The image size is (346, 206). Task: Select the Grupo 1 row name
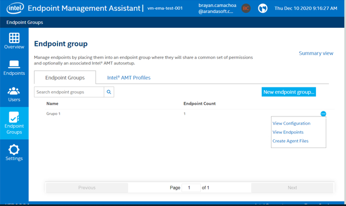[53, 114]
